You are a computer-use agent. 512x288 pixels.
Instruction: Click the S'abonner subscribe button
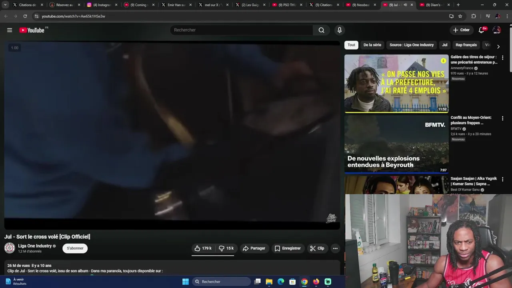75,248
